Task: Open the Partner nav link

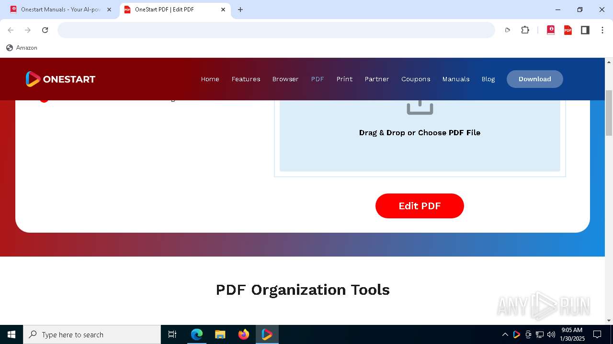Action: (x=377, y=79)
